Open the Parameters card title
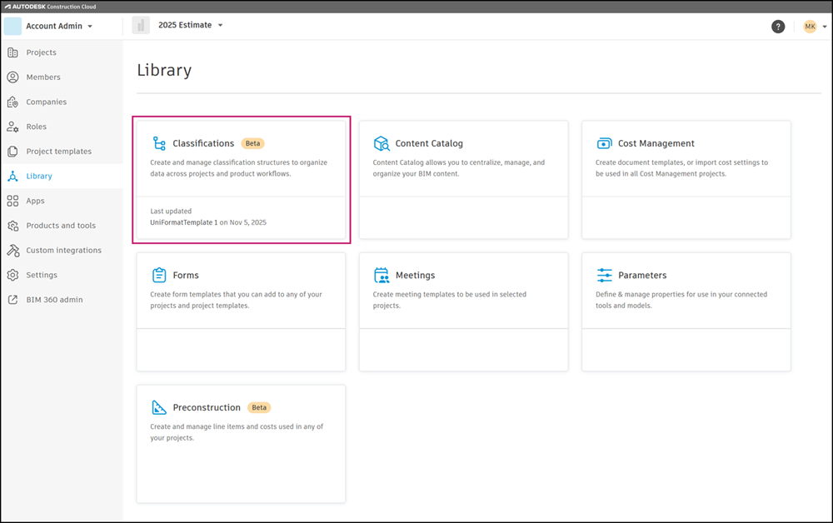833x523 pixels. coord(642,275)
